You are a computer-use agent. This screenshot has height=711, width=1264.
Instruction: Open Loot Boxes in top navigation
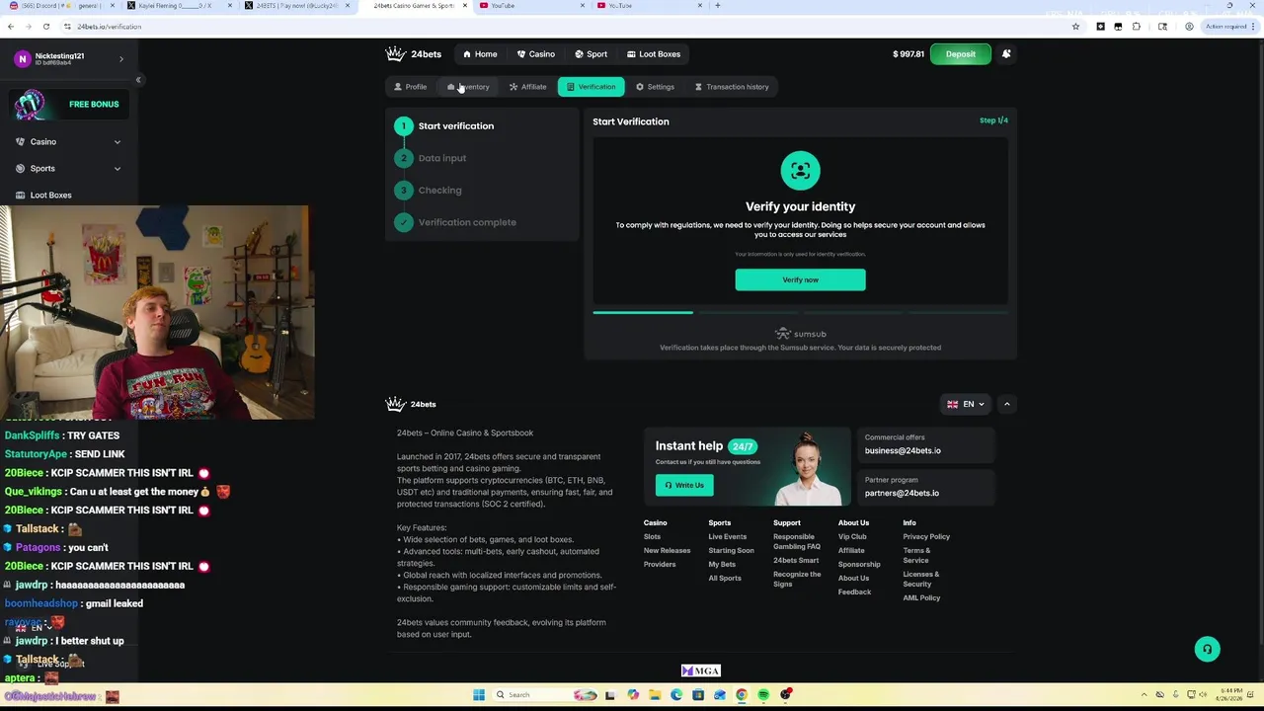tap(654, 54)
